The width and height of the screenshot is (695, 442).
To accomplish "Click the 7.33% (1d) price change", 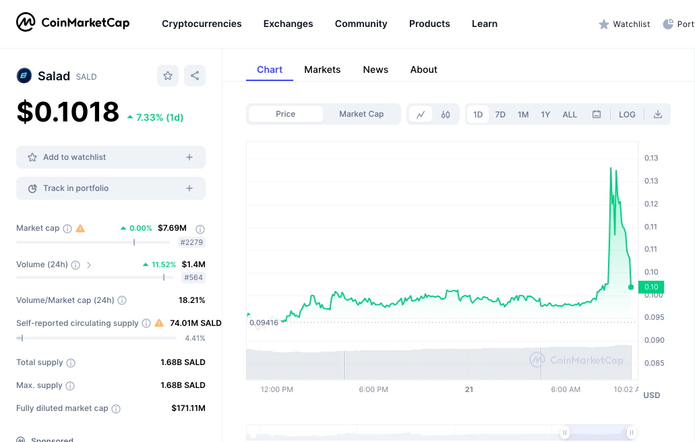I will coord(156,117).
